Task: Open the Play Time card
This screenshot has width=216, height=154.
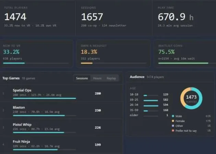Action: [x=184, y=18]
